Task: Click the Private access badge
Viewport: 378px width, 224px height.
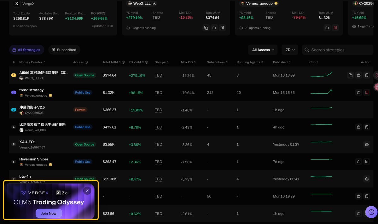Action: point(80,110)
